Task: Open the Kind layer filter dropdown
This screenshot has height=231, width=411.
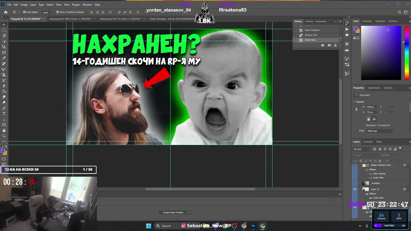Action: pyautogui.click(x=362, y=149)
